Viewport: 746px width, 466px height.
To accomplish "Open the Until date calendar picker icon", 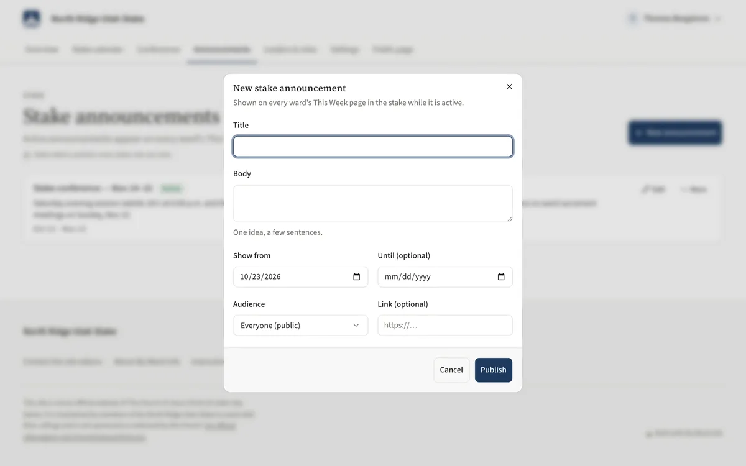I will click(501, 277).
